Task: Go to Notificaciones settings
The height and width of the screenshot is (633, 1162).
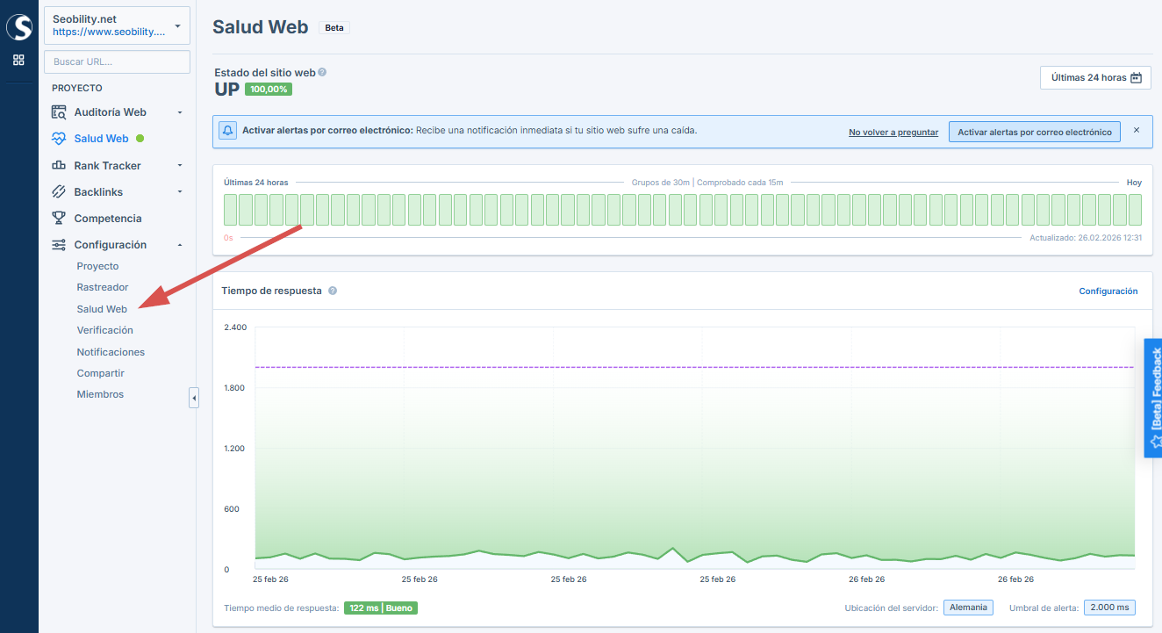Action: pyautogui.click(x=111, y=352)
